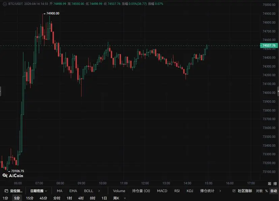Image resolution: width=279 pixels, height=201 pixels.
Task: Select the 15分 timeframe
Action: coord(30,198)
